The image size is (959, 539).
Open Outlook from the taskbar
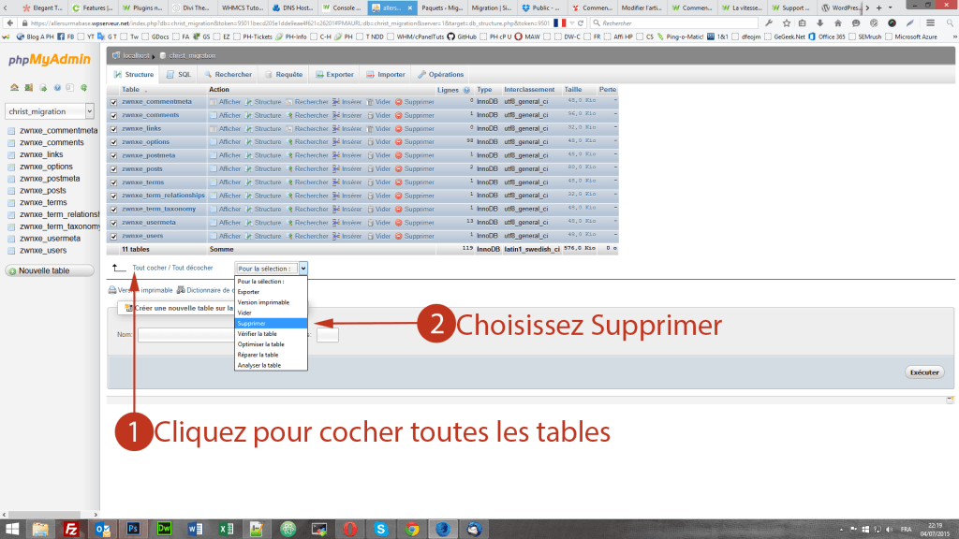[102, 530]
